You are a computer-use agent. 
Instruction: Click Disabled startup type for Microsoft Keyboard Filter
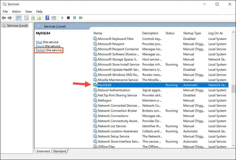point(189,39)
